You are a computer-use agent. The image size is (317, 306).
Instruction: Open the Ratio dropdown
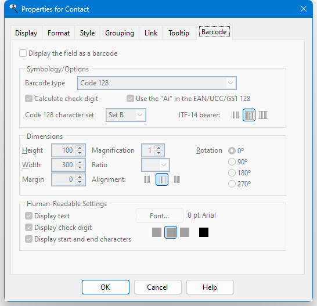[155, 165]
